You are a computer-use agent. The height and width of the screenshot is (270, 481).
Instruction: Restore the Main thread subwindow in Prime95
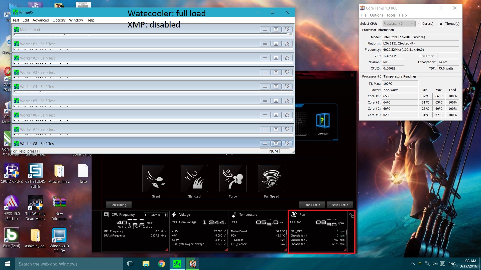[276, 29]
